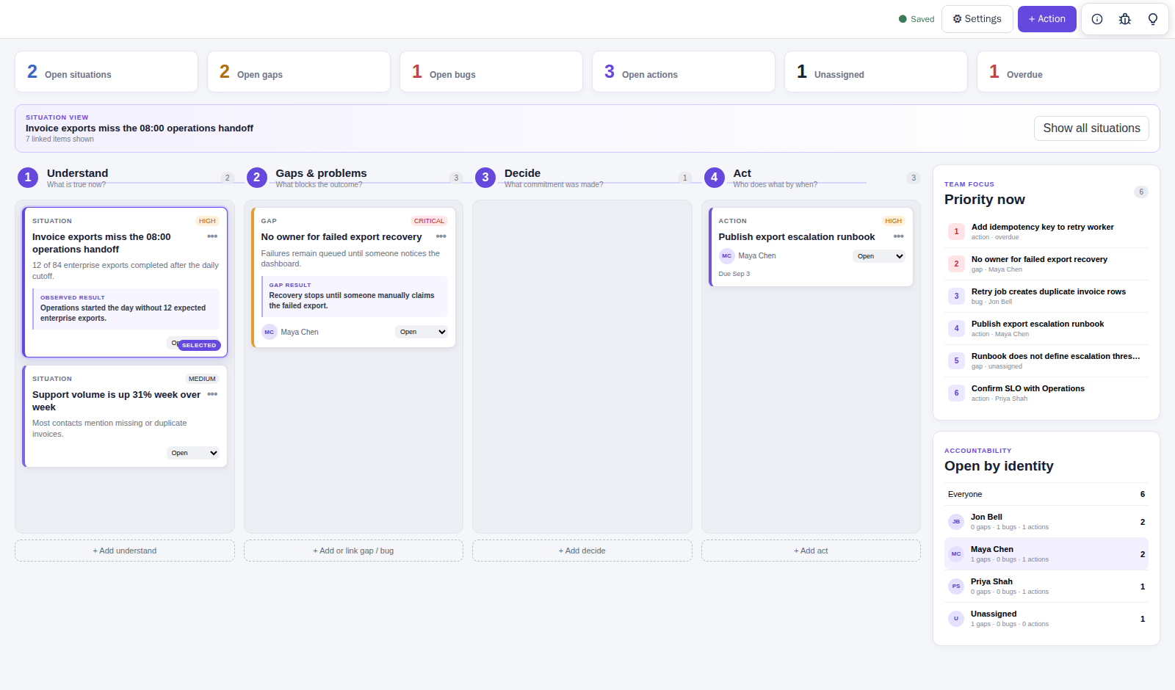Click Show all situations button
Image resolution: width=1175 pixels, height=690 pixels.
tap(1091, 128)
